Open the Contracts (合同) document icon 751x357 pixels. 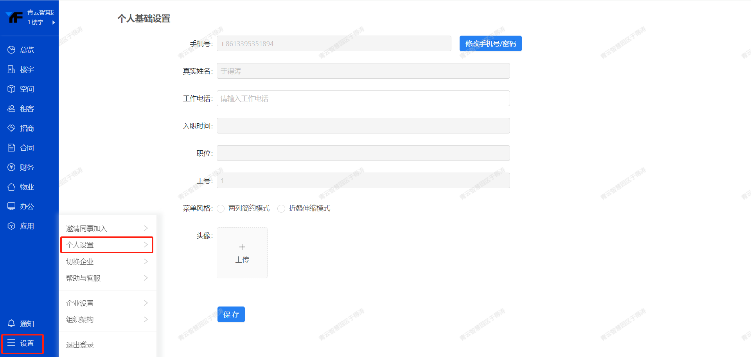click(11, 148)
